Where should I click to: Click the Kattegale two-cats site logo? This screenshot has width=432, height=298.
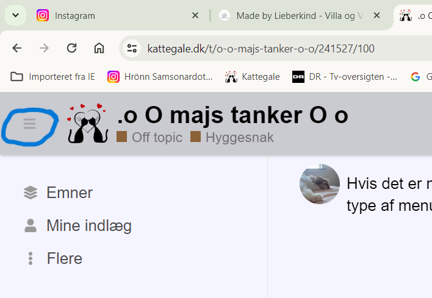[88, 124]
